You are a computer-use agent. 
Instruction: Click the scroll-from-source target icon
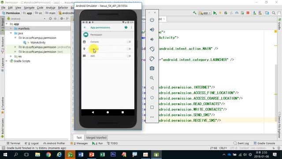50,19
